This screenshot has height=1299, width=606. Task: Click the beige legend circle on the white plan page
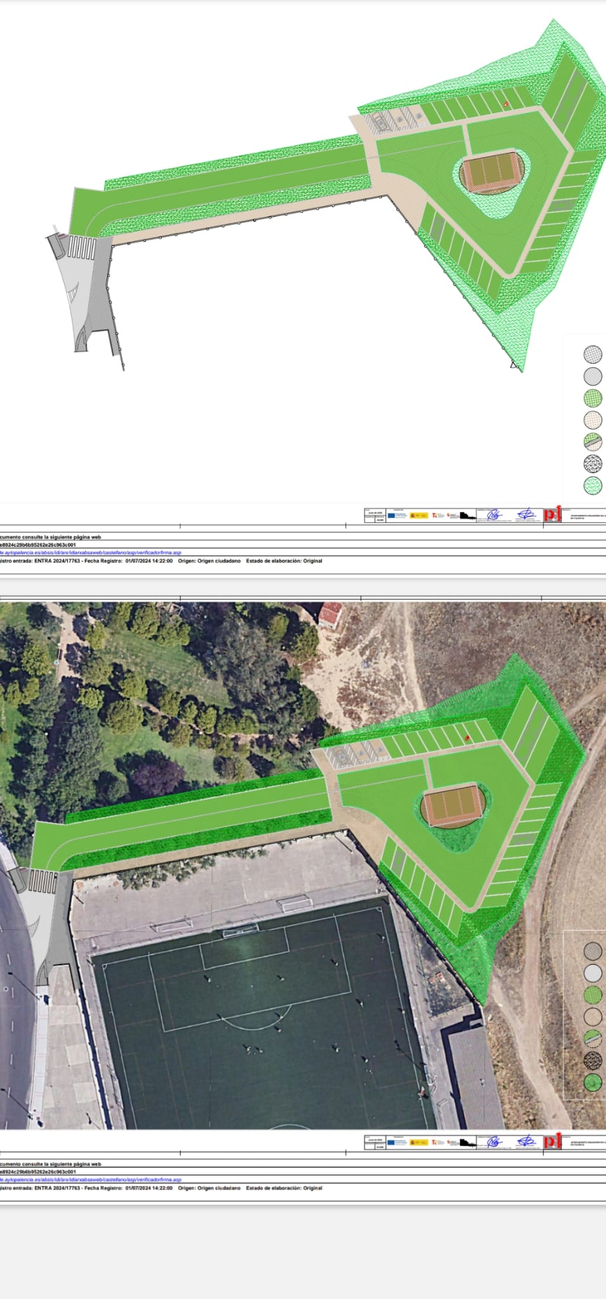593,420
